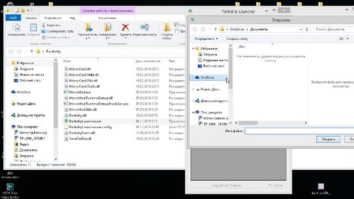Collapse This computer in the dialog tree
Image resolution: width=354 pixels, height=199 pixels.
pos(193,112)
